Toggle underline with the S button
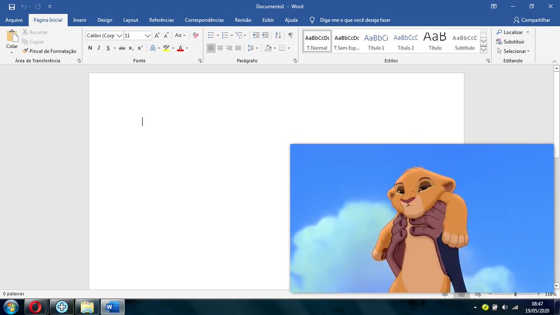 click(x=108, y=48)
